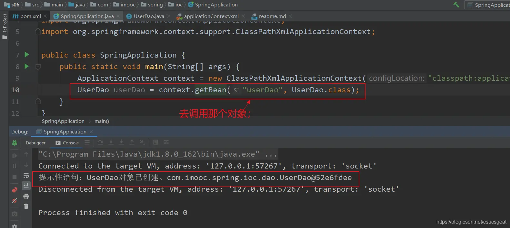Click java folder in navigation breadcrumb
This screenshot has width=510, height=228.
(76, 5)
